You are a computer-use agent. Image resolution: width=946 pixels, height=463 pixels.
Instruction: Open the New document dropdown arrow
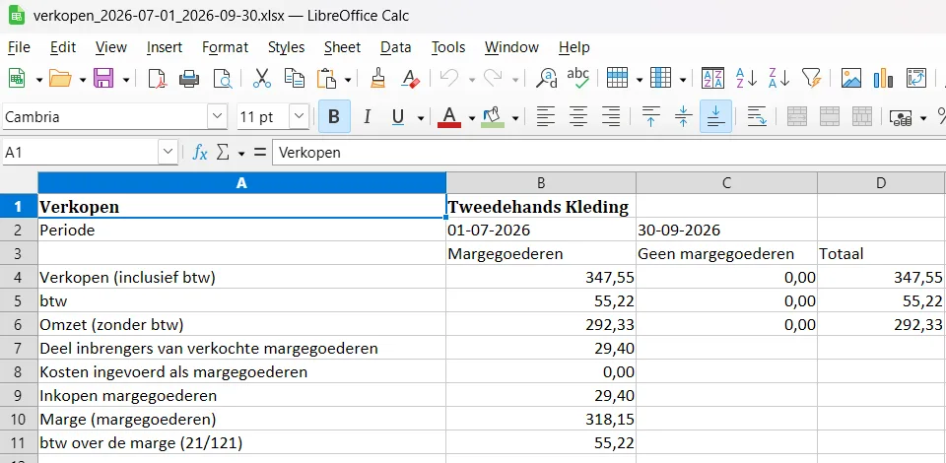coord(39,80)
